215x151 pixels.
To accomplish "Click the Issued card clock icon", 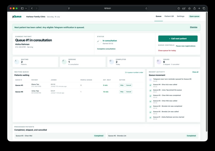I will [159, 62].
